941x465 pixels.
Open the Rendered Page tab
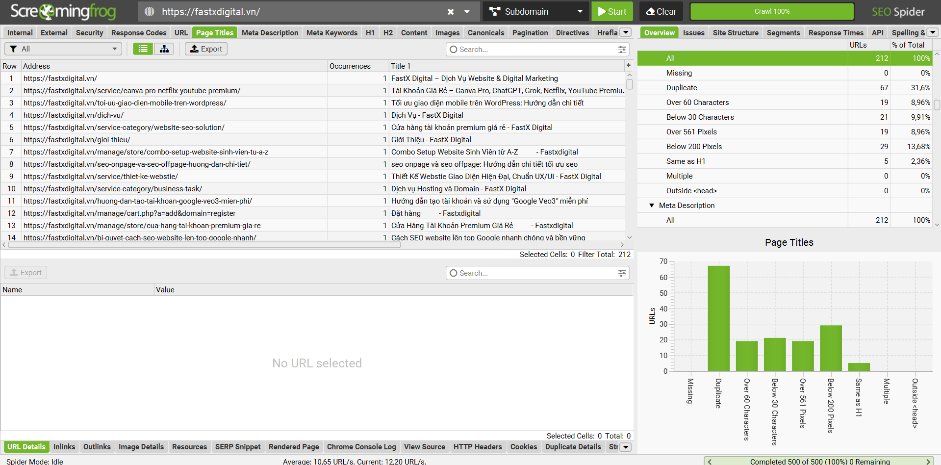[x=294, y=446]
